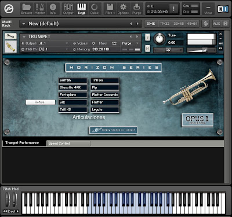
Task: Open the instrument Purge dropdown
Action: pos(130,43)
